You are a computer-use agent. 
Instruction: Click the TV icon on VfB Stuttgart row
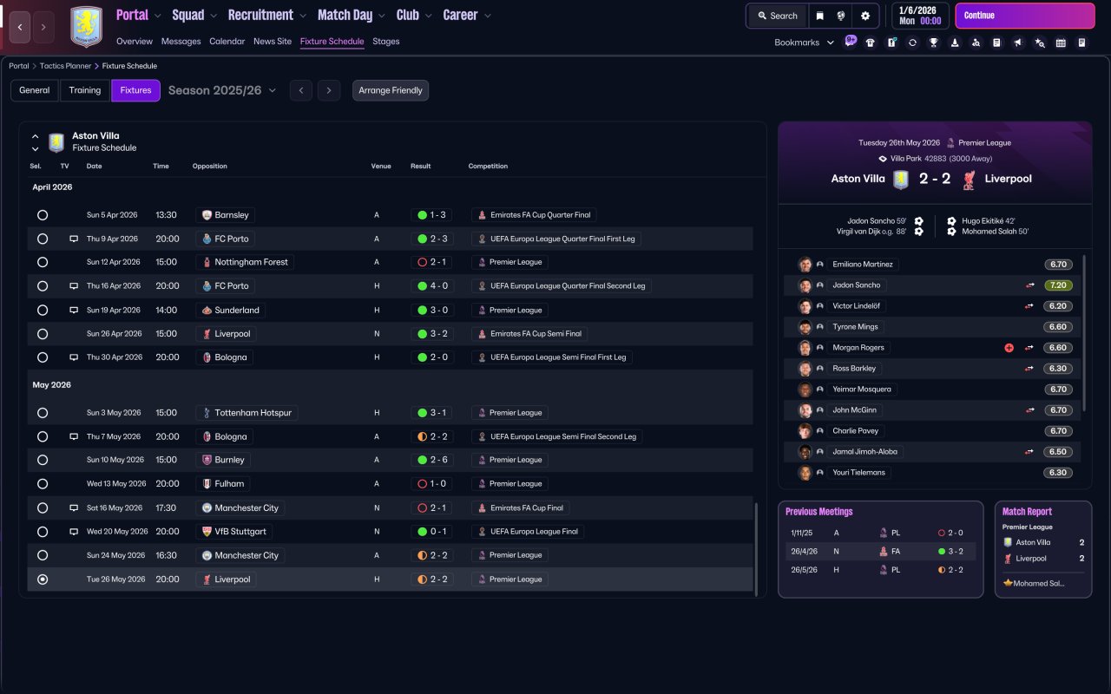[x=74, y=531]
